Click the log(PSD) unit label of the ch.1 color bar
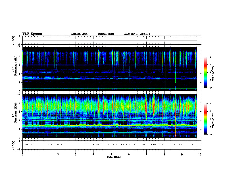This screenshot has width=225, height=173. [213, 73]
